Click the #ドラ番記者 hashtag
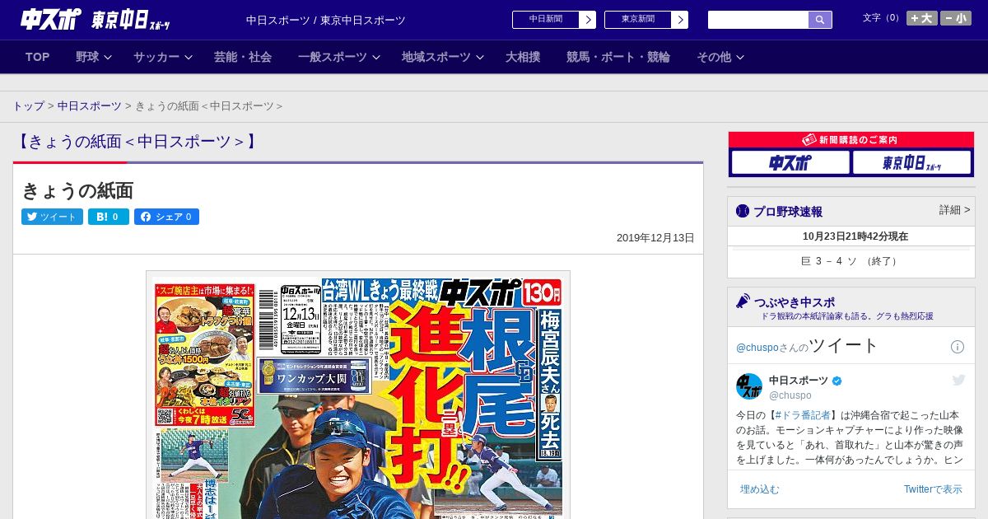 click(x=803, y=415)
